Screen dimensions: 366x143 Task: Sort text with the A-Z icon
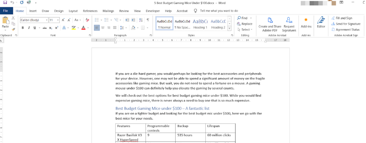(x=141, y=20)
